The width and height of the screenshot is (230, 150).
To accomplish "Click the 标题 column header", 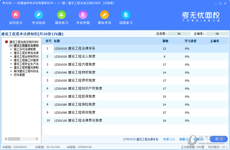I will (x=57, y=41).
